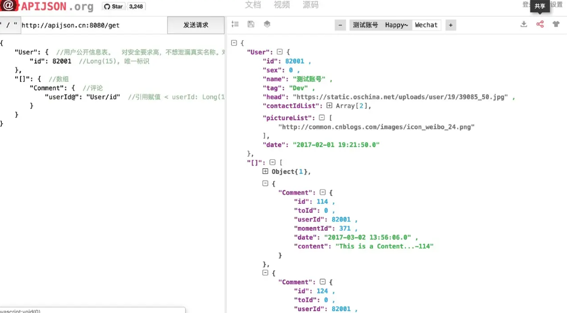Collapse the "pictureList" array node
This screenshot has height=313, width=567.
tap(322, 118)
